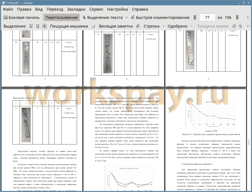Open the Одобрено stamp dropdown arrow
The height and width of the screenshot is (192, 252).
(192, 26)
